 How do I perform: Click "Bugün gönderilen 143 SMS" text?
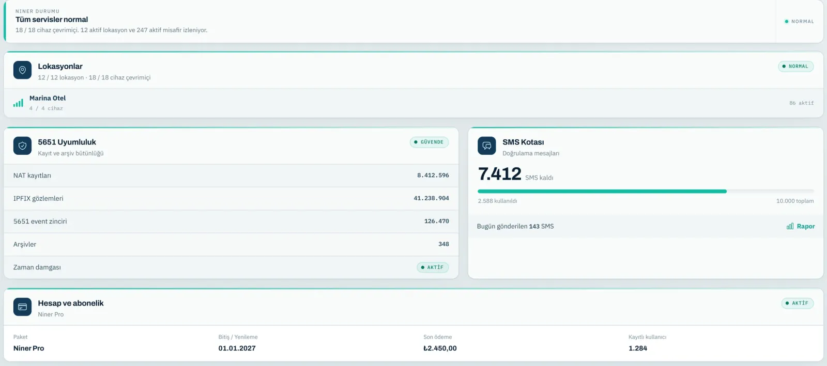[x=515, y=227]
